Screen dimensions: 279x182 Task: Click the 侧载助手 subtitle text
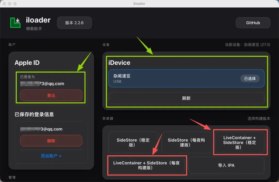(x=34, y=28)
